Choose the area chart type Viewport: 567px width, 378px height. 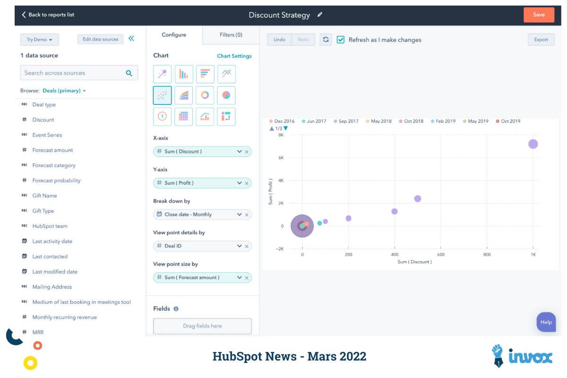click(x=184, y=95)
